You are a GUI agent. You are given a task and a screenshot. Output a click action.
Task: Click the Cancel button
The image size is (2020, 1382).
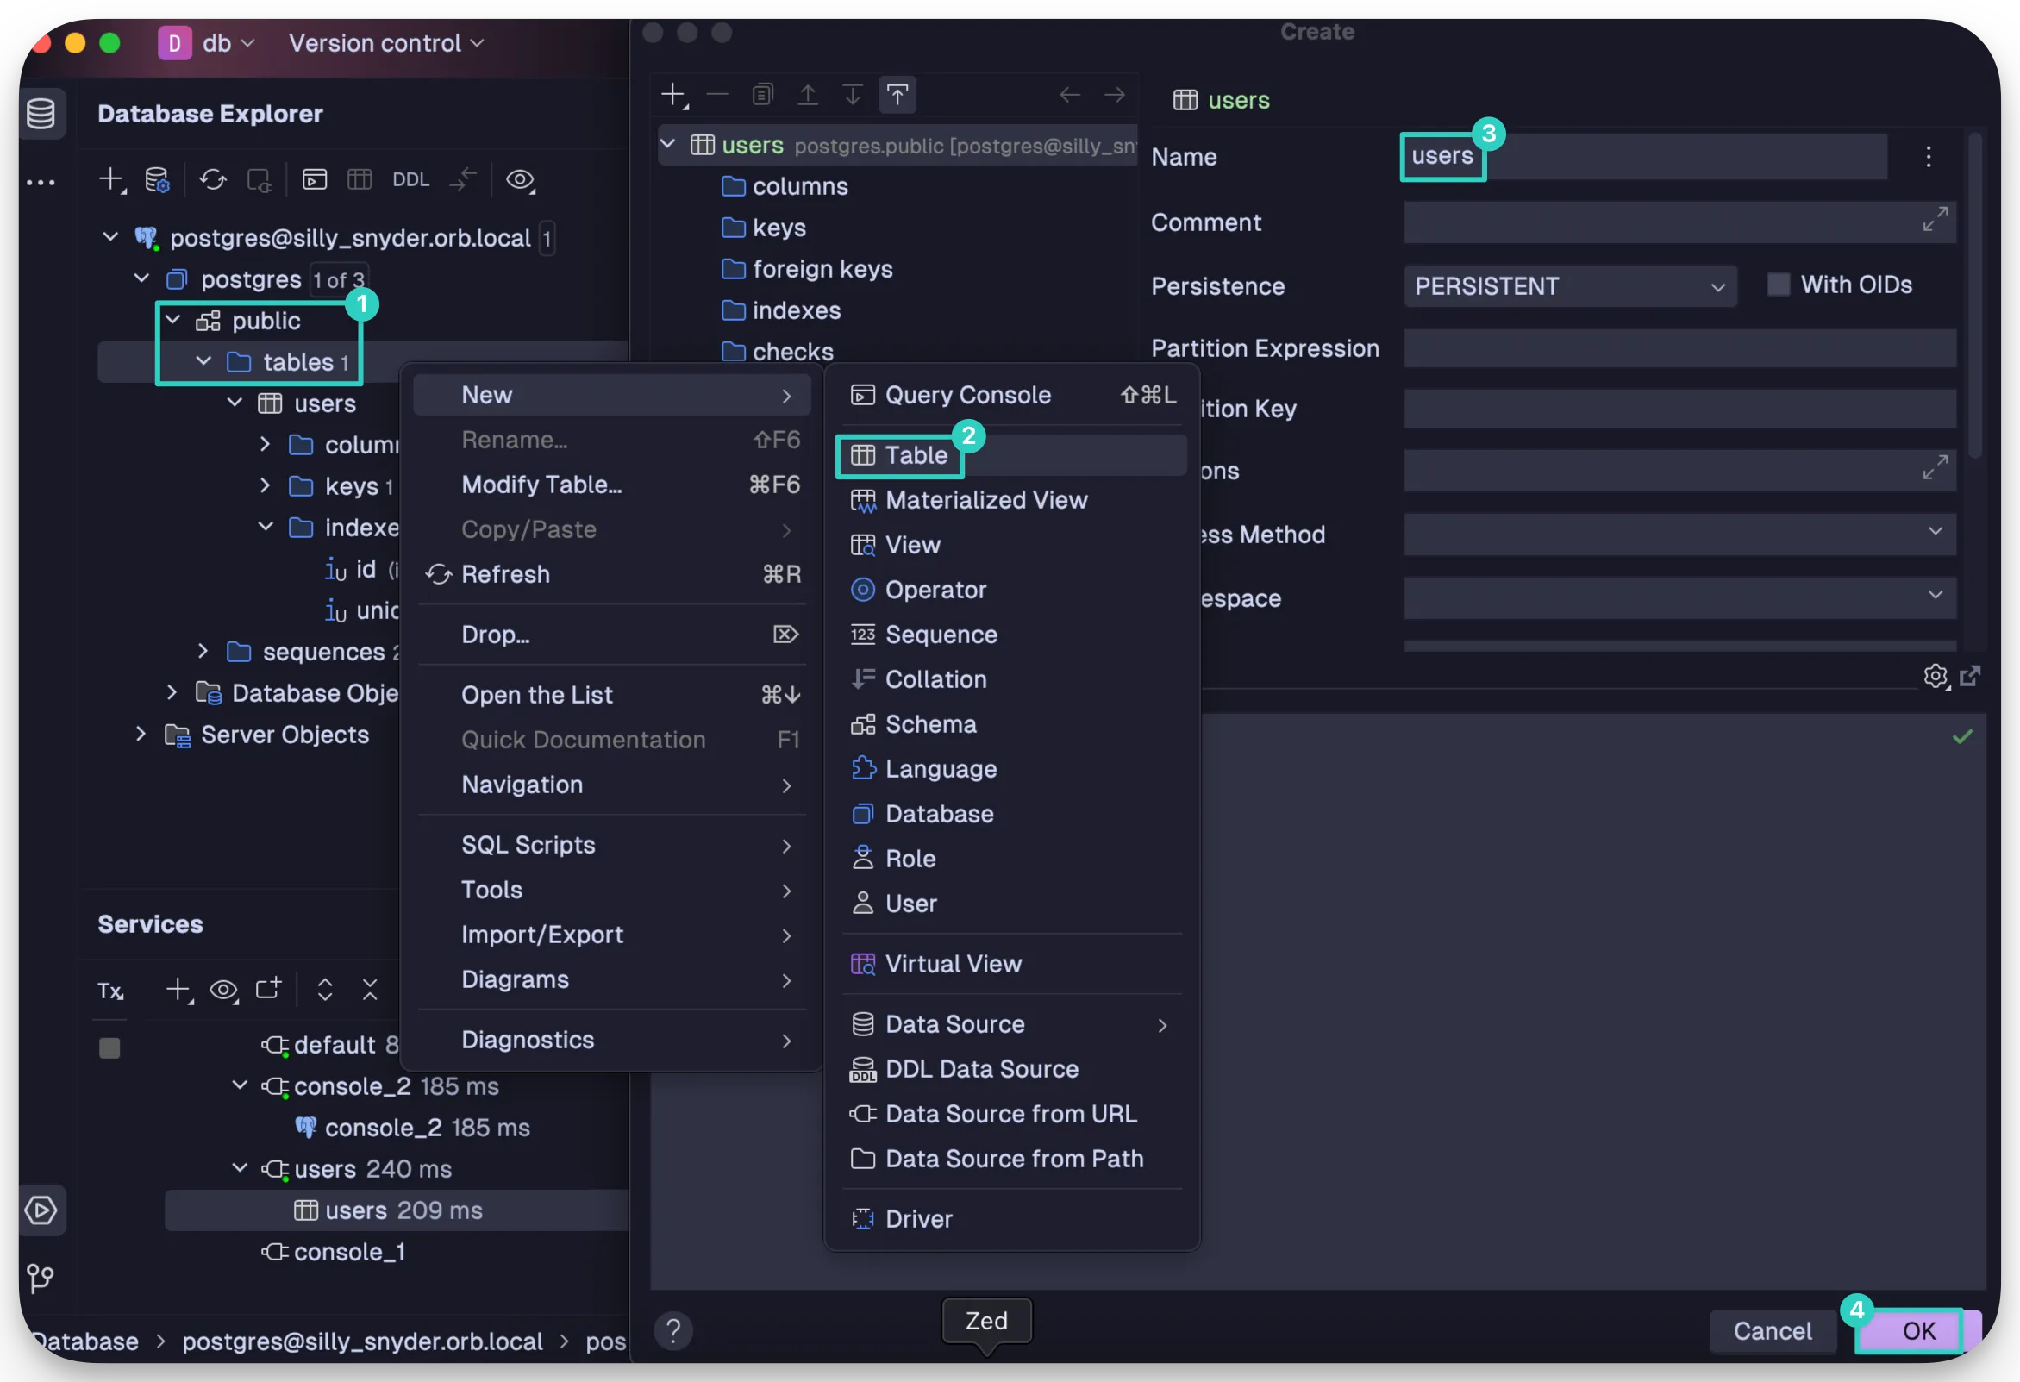click(x=1773, y=1331)
